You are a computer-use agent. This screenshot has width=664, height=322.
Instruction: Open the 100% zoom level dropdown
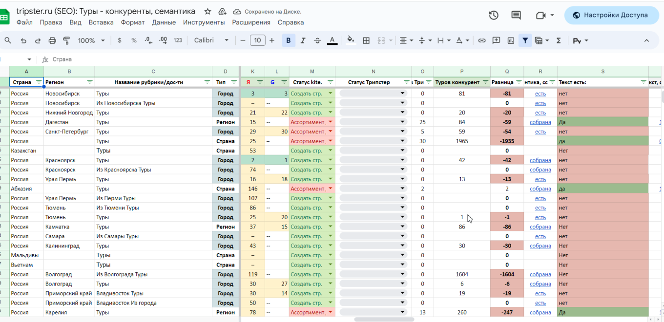click(91, 40)
